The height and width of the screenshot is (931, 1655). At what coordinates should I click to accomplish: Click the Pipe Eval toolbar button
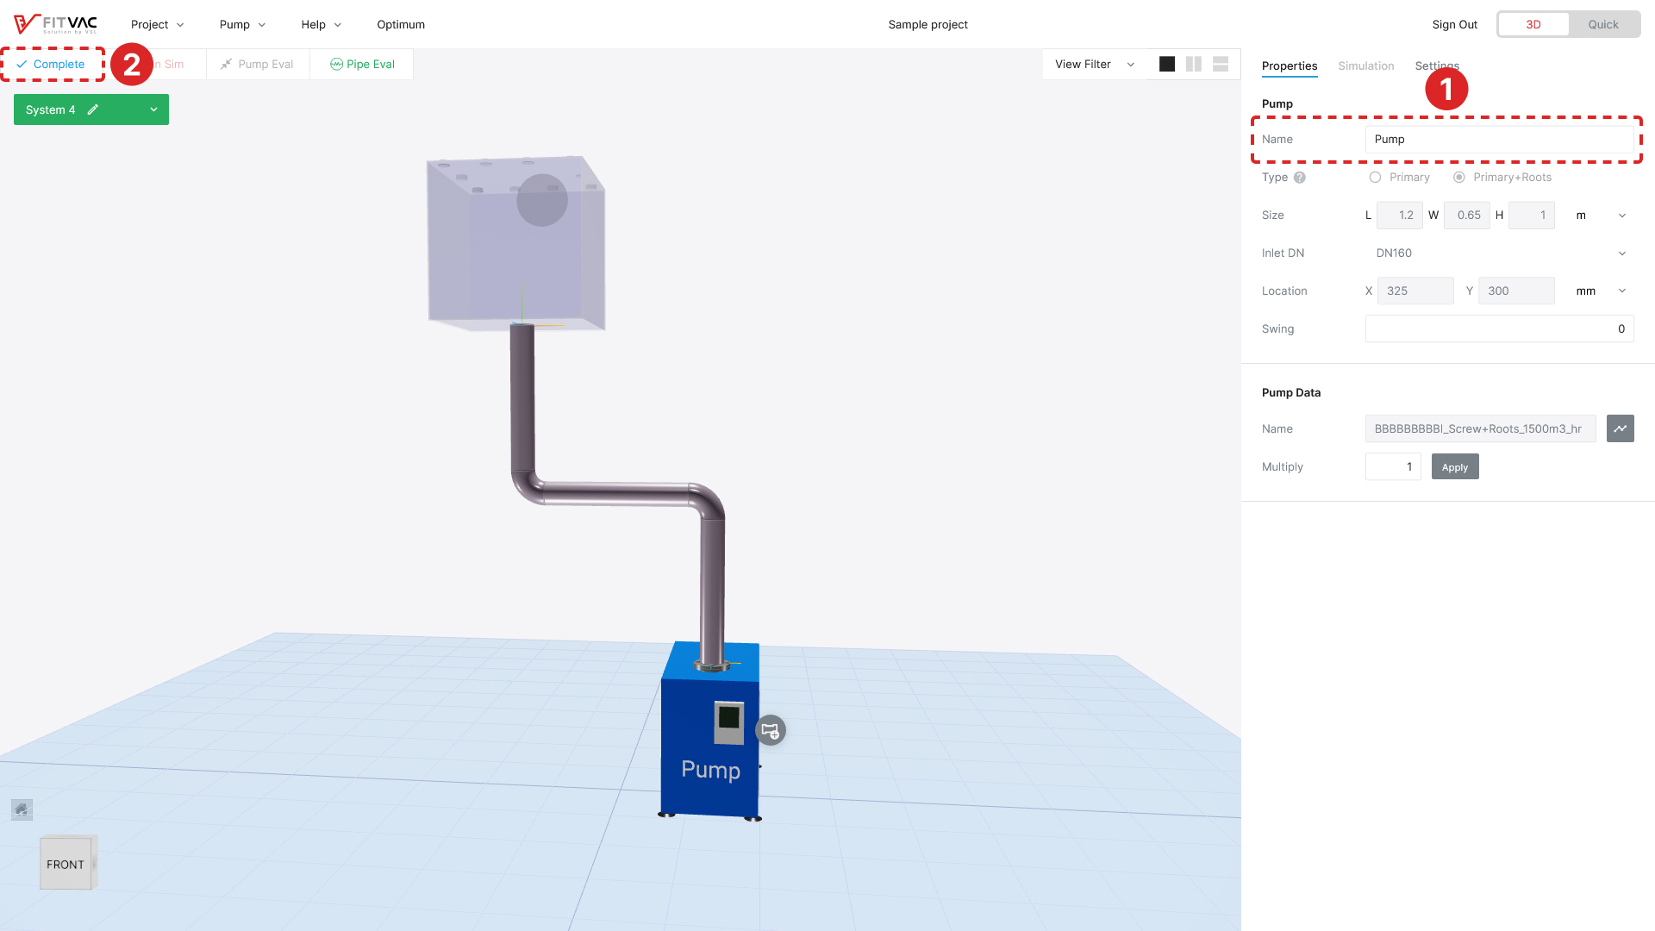pyautogui.click(x=362, y=64)
